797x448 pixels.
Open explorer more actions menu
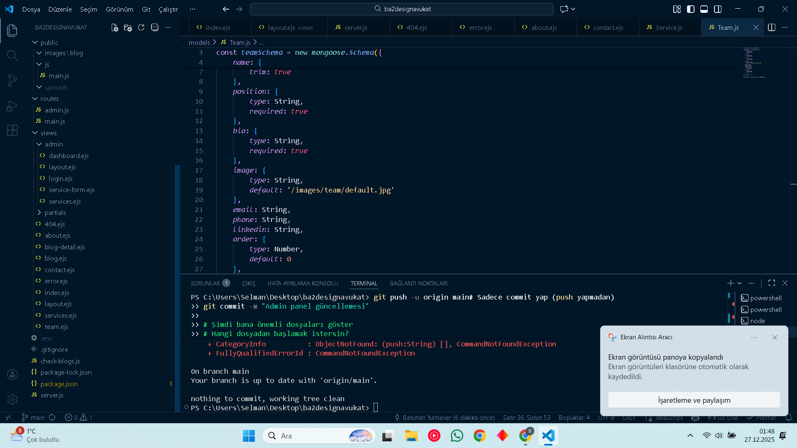168,27
